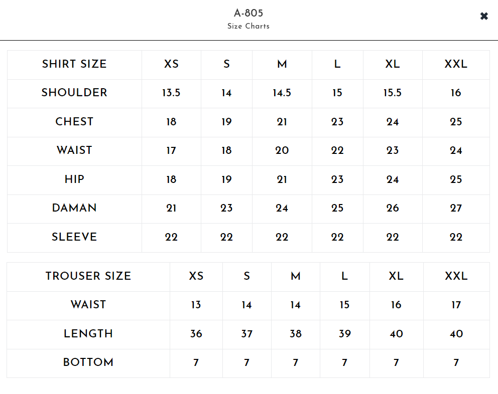Close the A-805 size chart popup
The height and width of the screenshot is (394, 498).
coord(484,17)
